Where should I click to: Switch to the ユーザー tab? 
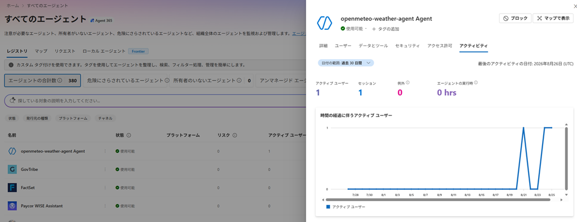tap(343, 46)
